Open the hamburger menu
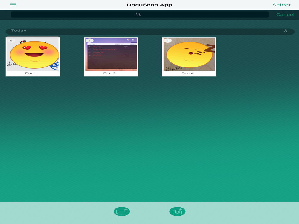 pyautogui.click(x=13, y=4)
